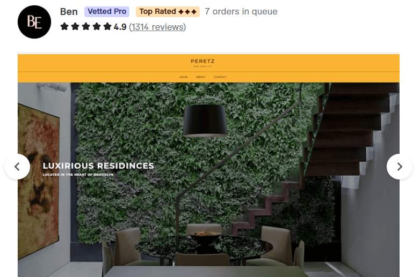
Task: Click the 4.9 rating score
Action: pos(120,27)
